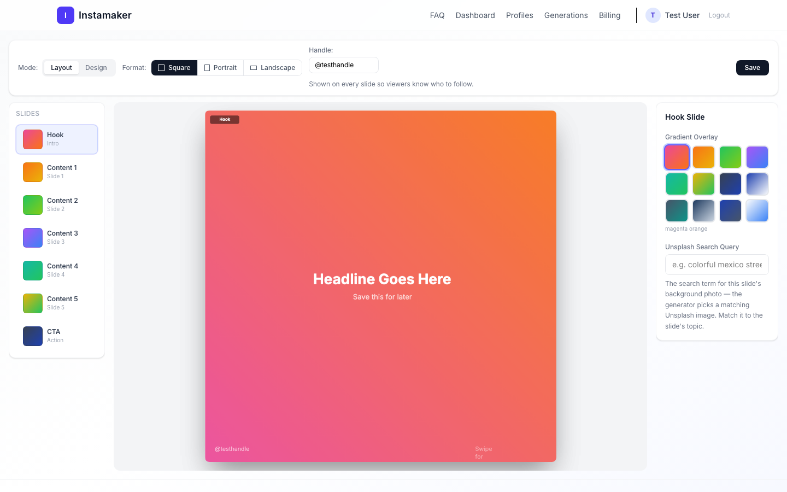Set format to Landscape
The height and width of the screenshot is (492, 787).
[273, 68]
